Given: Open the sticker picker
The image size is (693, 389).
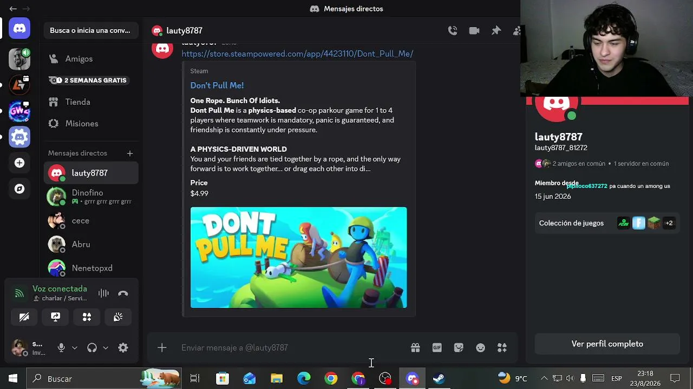Looking at the screenshot, I should (x=459, y=348).
